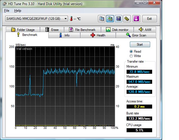
Task: Click the copy screenshot to clipboard icon
Action: pos(110,19)
